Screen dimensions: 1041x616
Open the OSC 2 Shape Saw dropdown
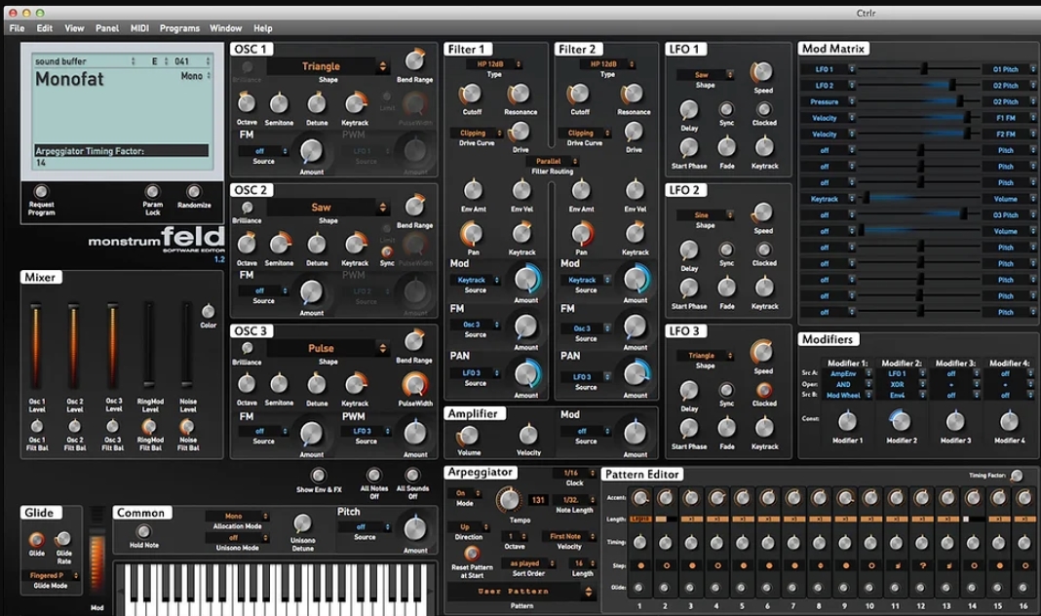(x=328, y=207)
